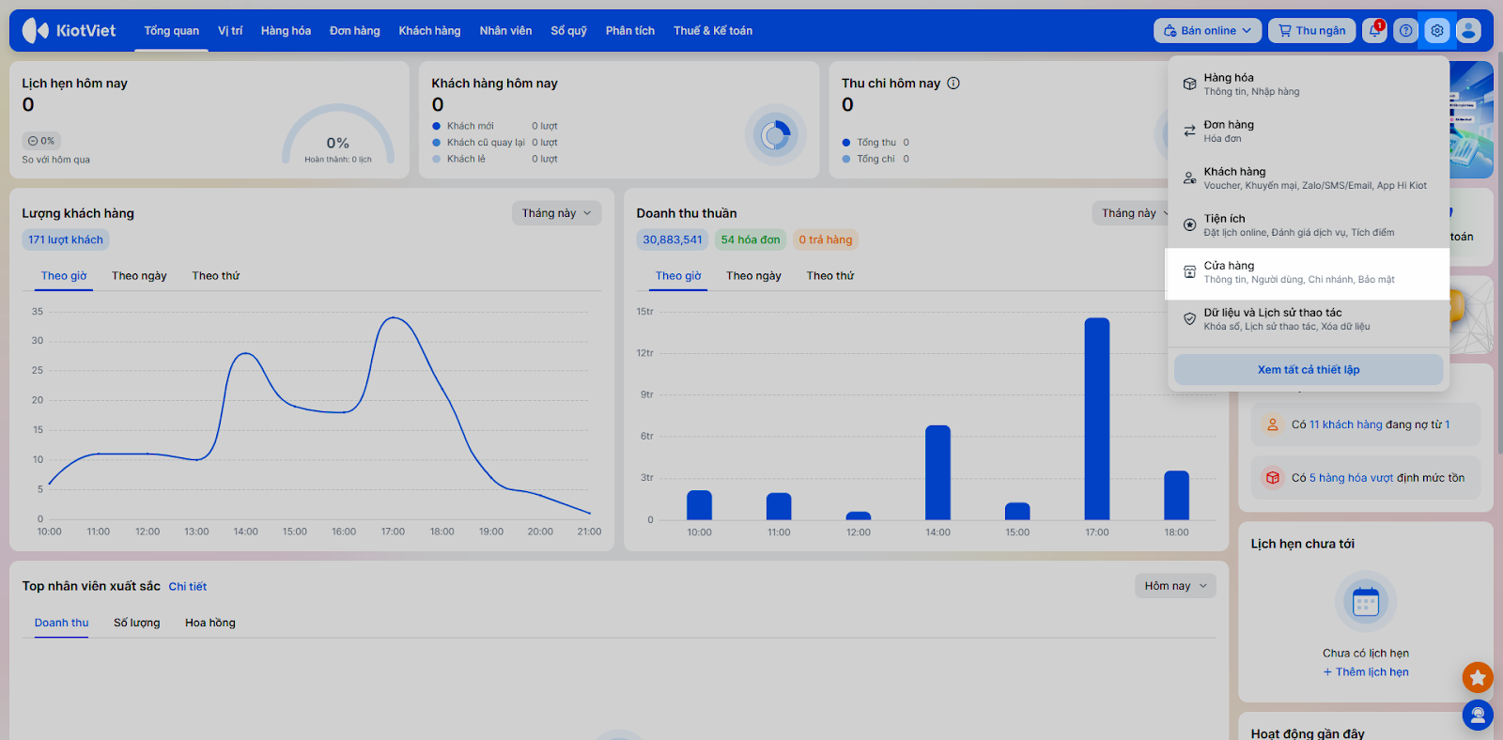Viewport: 1503px width, 740px height.
Task: Click the orange star floating icon
Action: [x=1478, y=677]
